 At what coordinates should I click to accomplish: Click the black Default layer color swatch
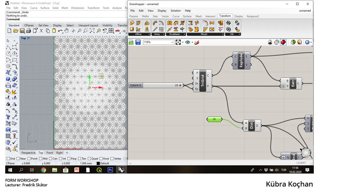(98, 163)
